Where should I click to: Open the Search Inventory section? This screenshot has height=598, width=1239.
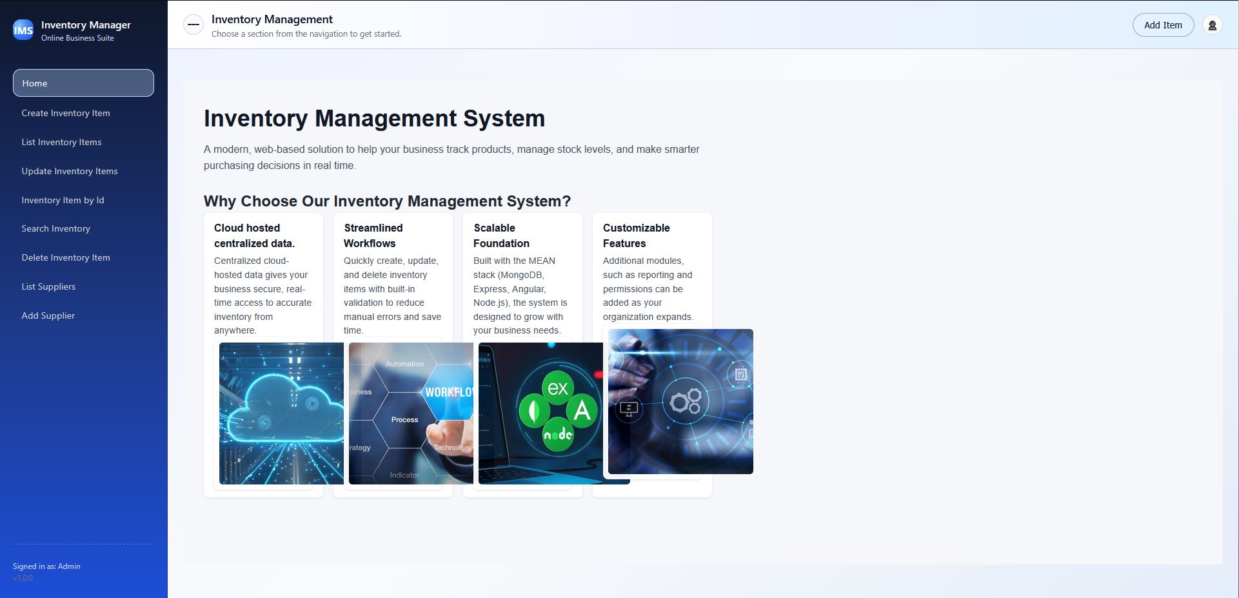pyautogui.click(x=56, y=228)
